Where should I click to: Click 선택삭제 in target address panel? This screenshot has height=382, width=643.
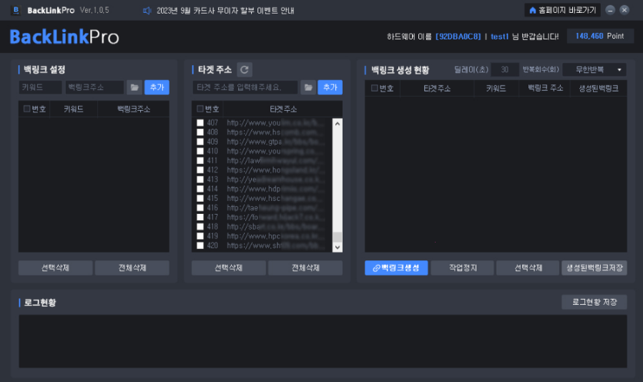pos(229,268)
